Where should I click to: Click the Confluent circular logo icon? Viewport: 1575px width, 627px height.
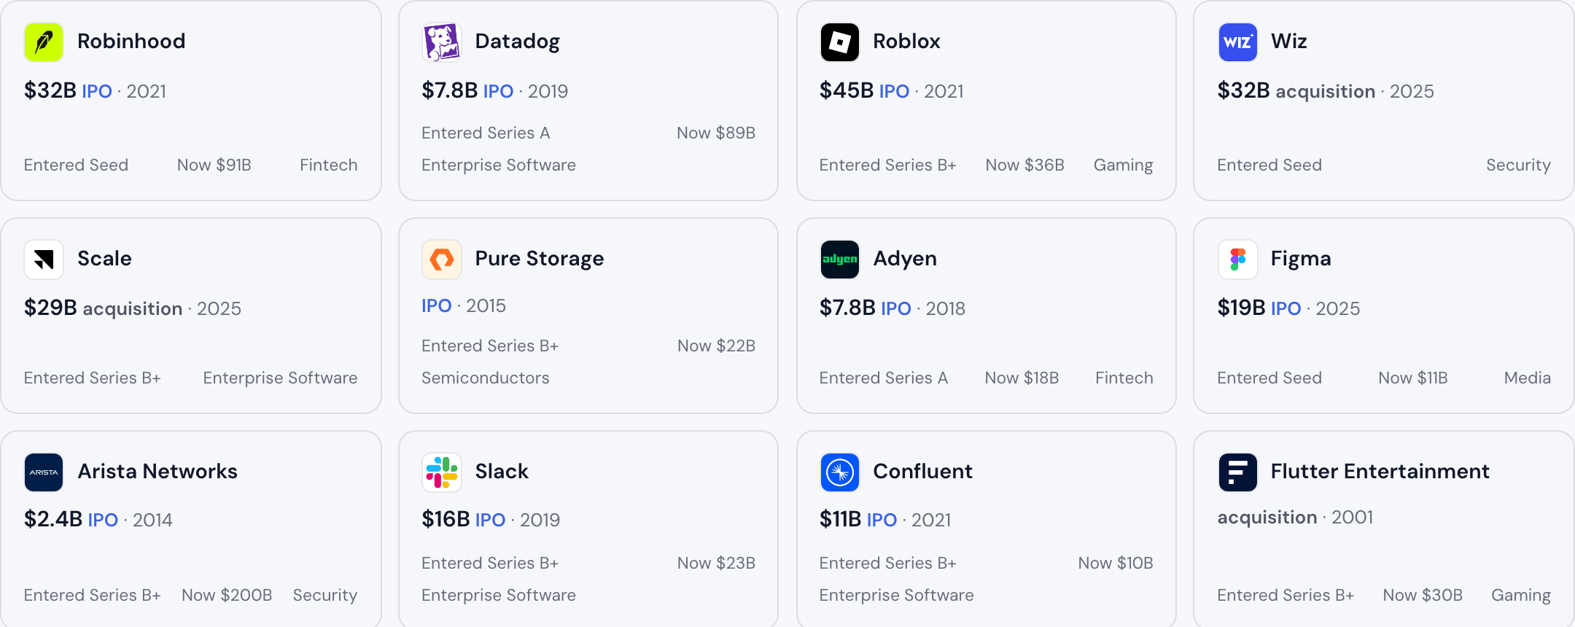840,472
